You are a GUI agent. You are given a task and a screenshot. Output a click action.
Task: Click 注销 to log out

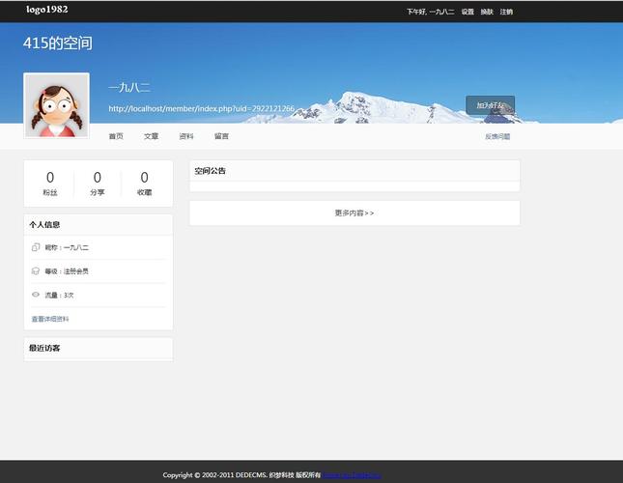pos(506,12)
